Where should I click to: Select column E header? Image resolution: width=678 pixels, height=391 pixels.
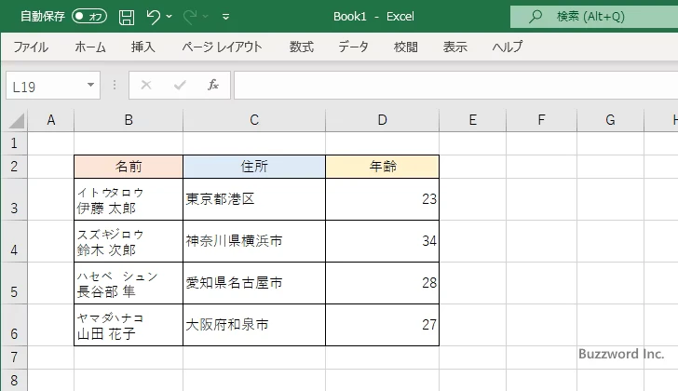[x=472, y=120]
